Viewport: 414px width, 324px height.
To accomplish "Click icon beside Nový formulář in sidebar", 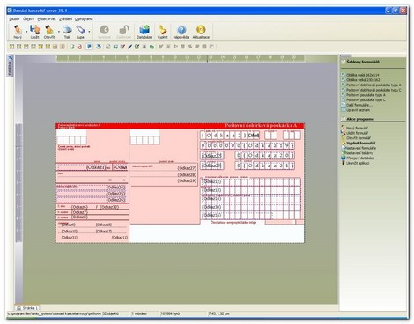I will (x=343, y=128).
